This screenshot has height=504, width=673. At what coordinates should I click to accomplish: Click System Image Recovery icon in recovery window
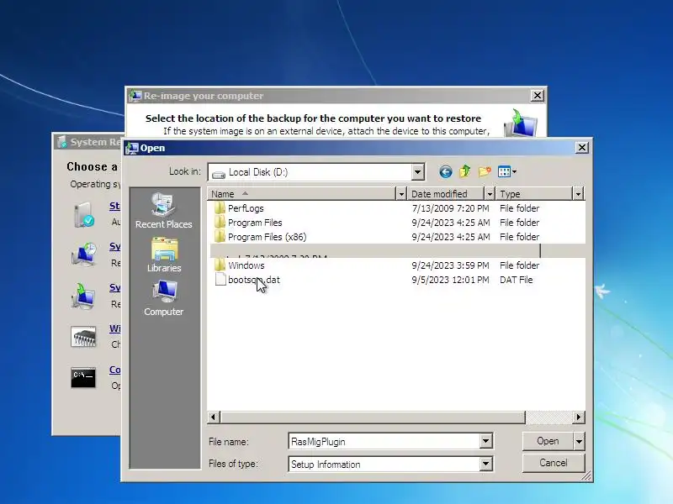pos(83,297)
